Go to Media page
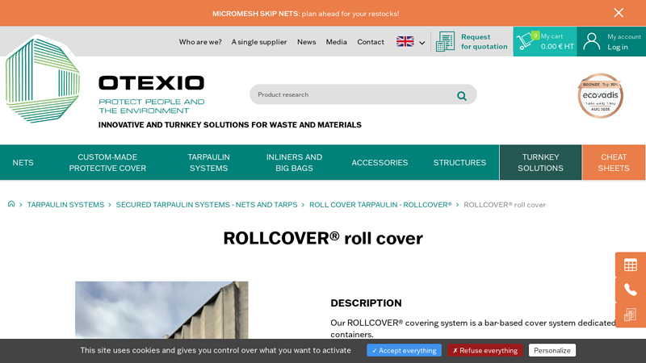The image size is (646, 363). tap(336, 42)
